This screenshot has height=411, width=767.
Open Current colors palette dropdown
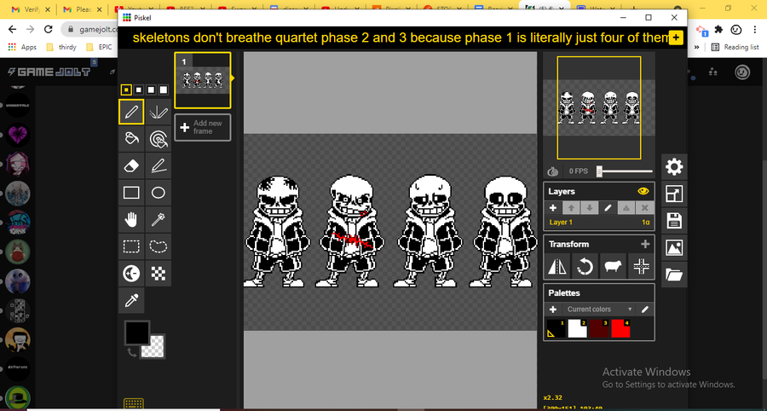click(x=598, y=310)
